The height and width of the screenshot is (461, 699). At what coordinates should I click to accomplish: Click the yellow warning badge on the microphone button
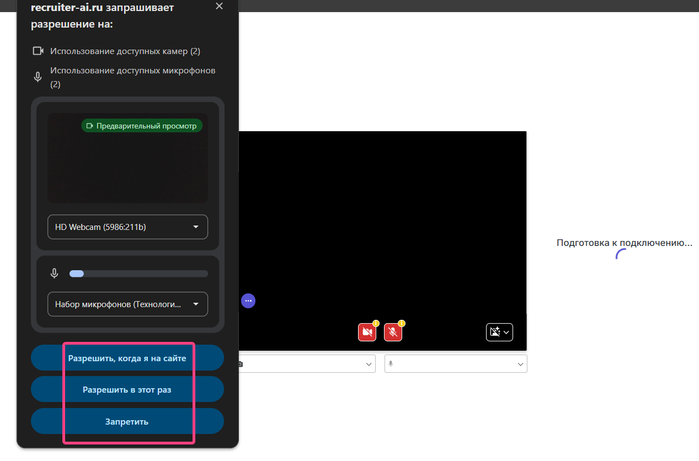pos(402,324)
